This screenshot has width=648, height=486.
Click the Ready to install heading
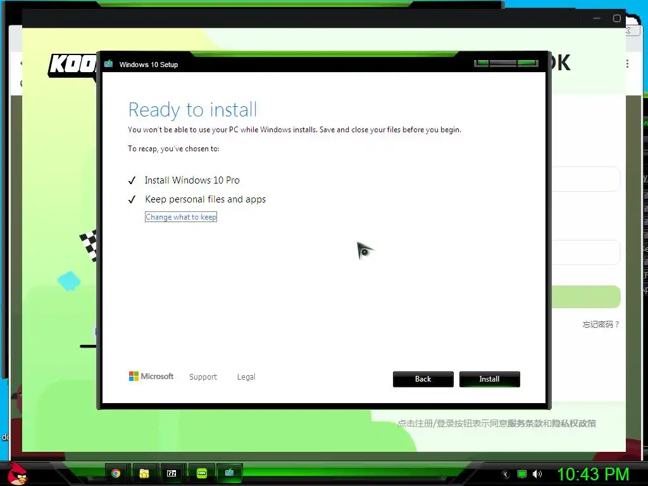point(192,110)
